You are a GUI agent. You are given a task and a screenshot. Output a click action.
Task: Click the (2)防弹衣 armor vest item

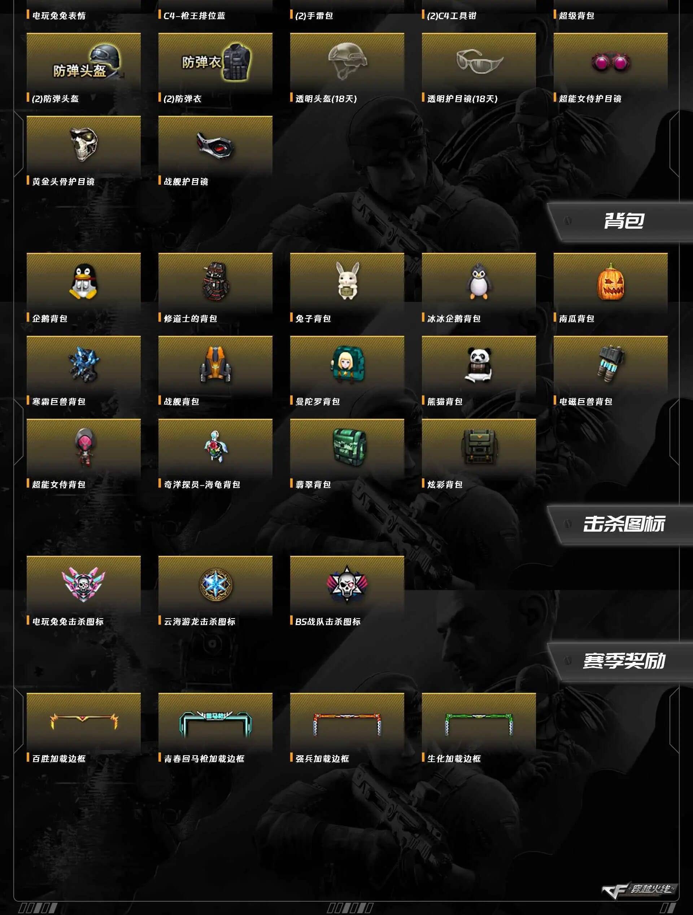[215, 62]
